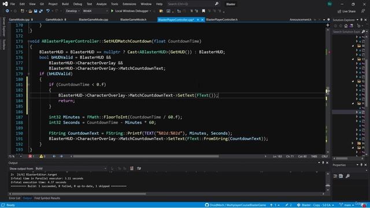Click the red error count indicator

point(31,156)
